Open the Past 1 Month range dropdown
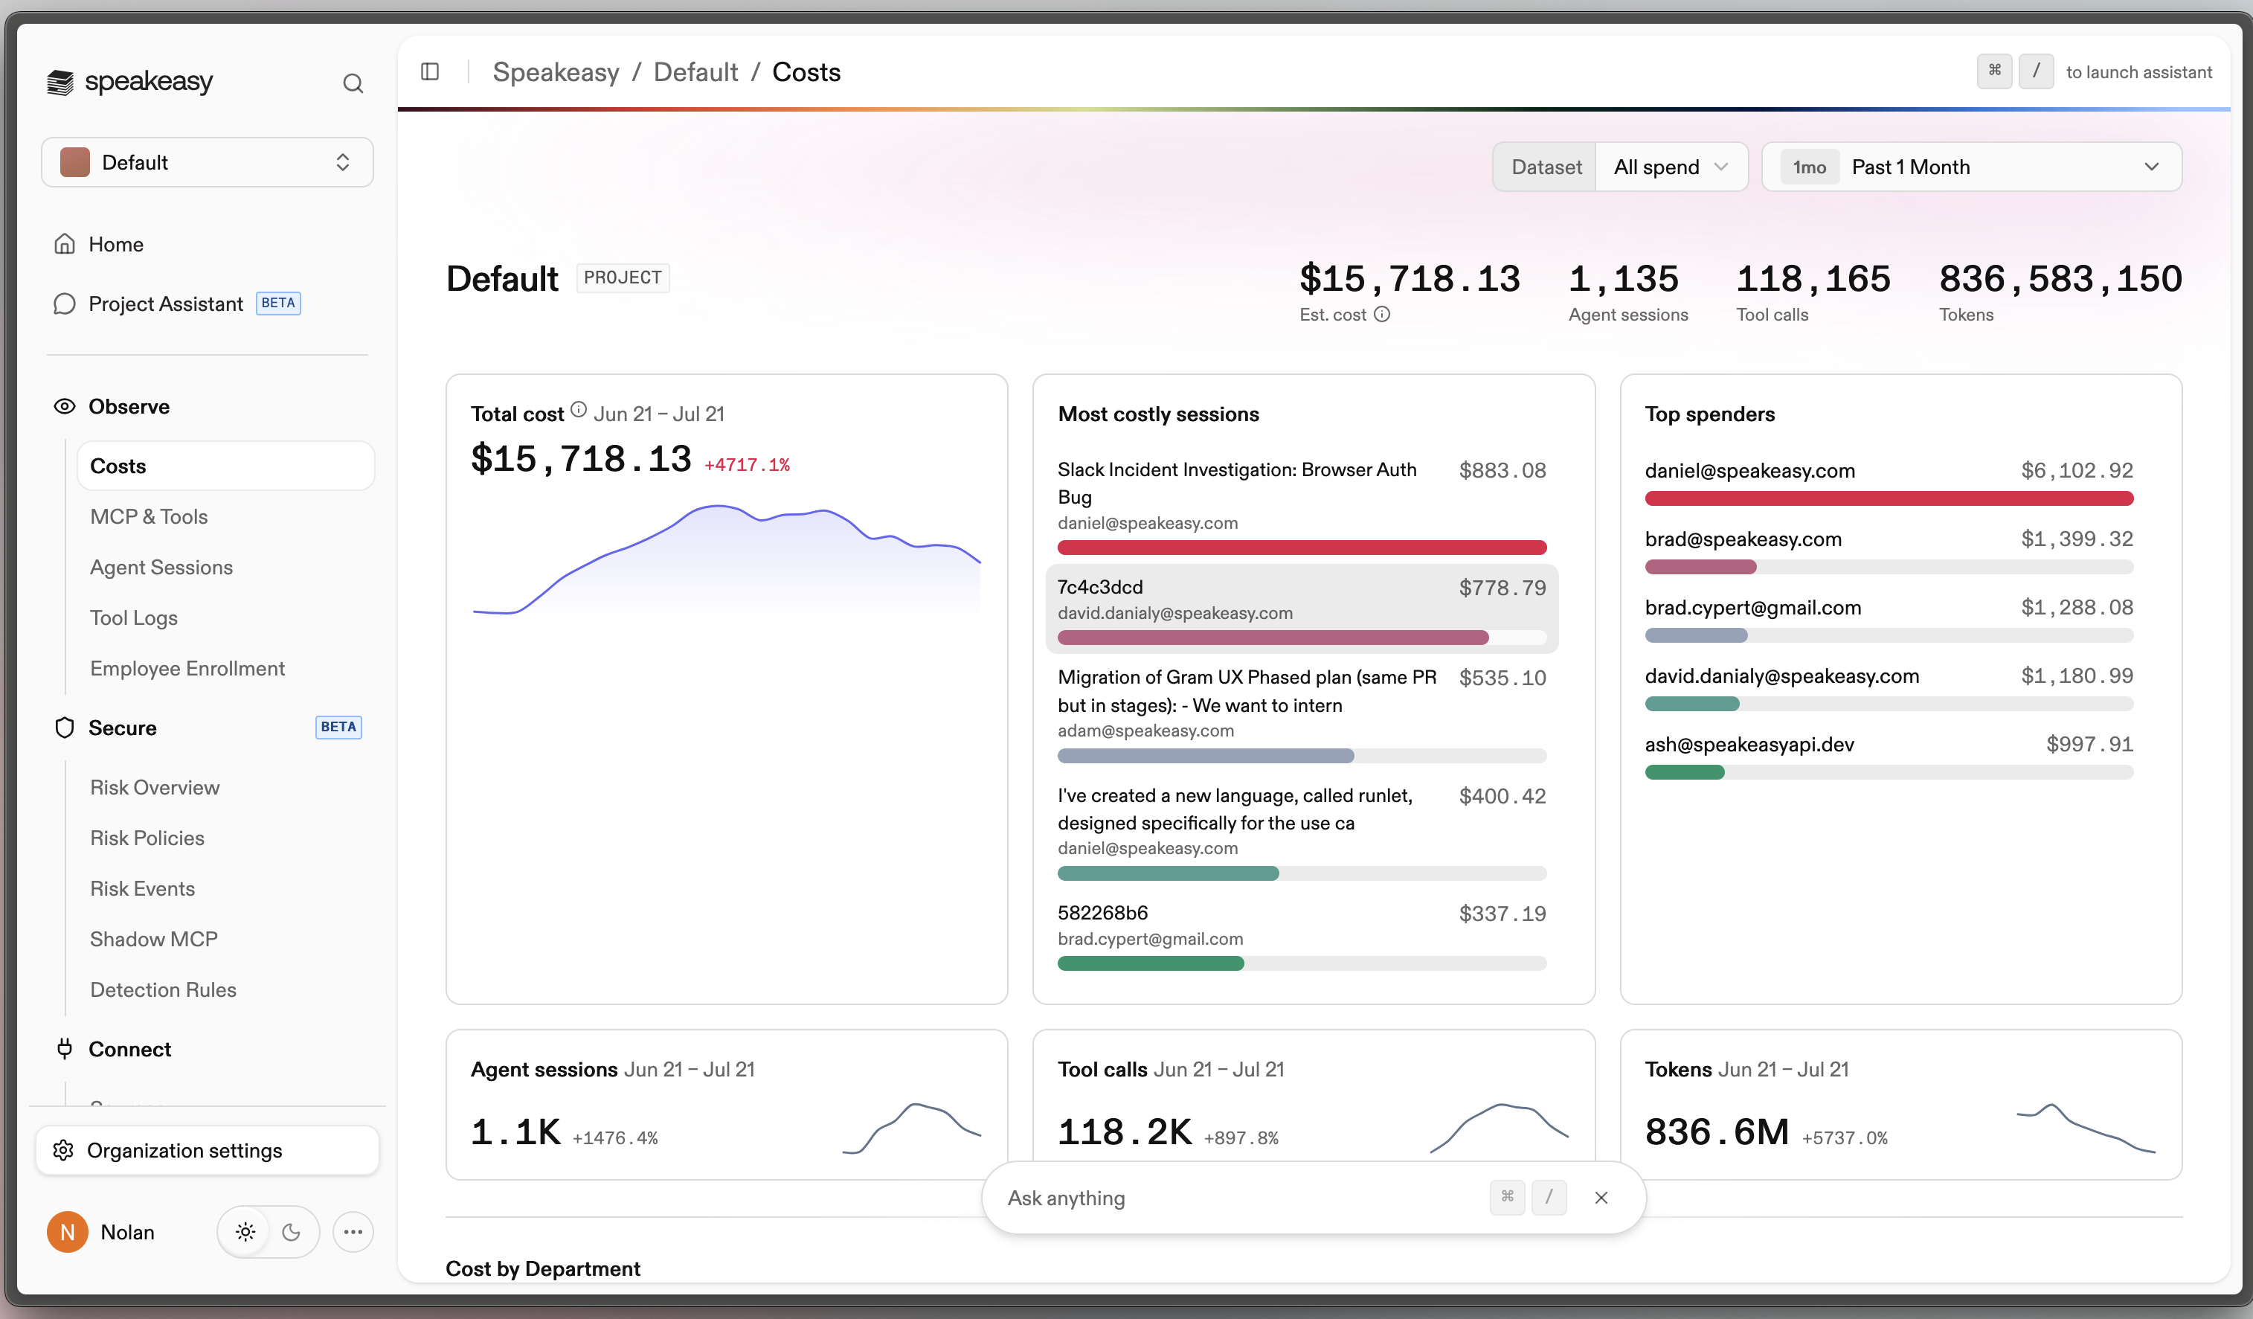 (x=1971, y=167)
